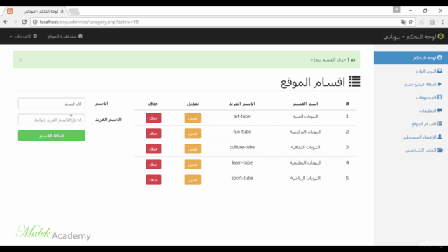The height and width of the screenshot is (252, 448).
Task: Click the dashboard icon beside لوحة التحكم in the sidebar
Action: pos(440,57)
